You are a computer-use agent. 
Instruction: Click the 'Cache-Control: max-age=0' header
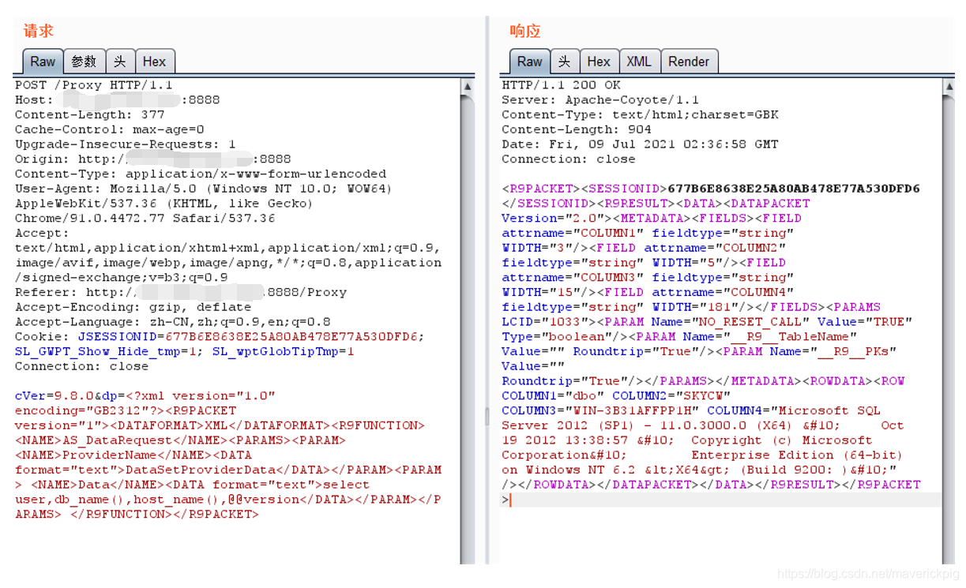click(x=110, y=129)
